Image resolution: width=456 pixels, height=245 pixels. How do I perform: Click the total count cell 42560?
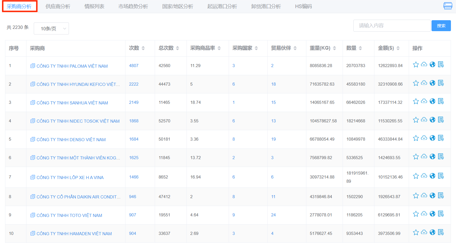165,65
